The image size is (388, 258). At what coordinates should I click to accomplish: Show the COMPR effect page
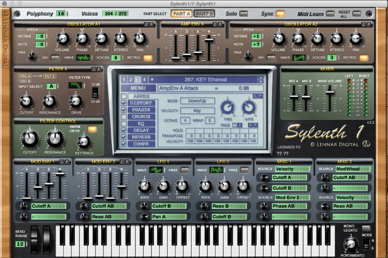tap(141, 144)
